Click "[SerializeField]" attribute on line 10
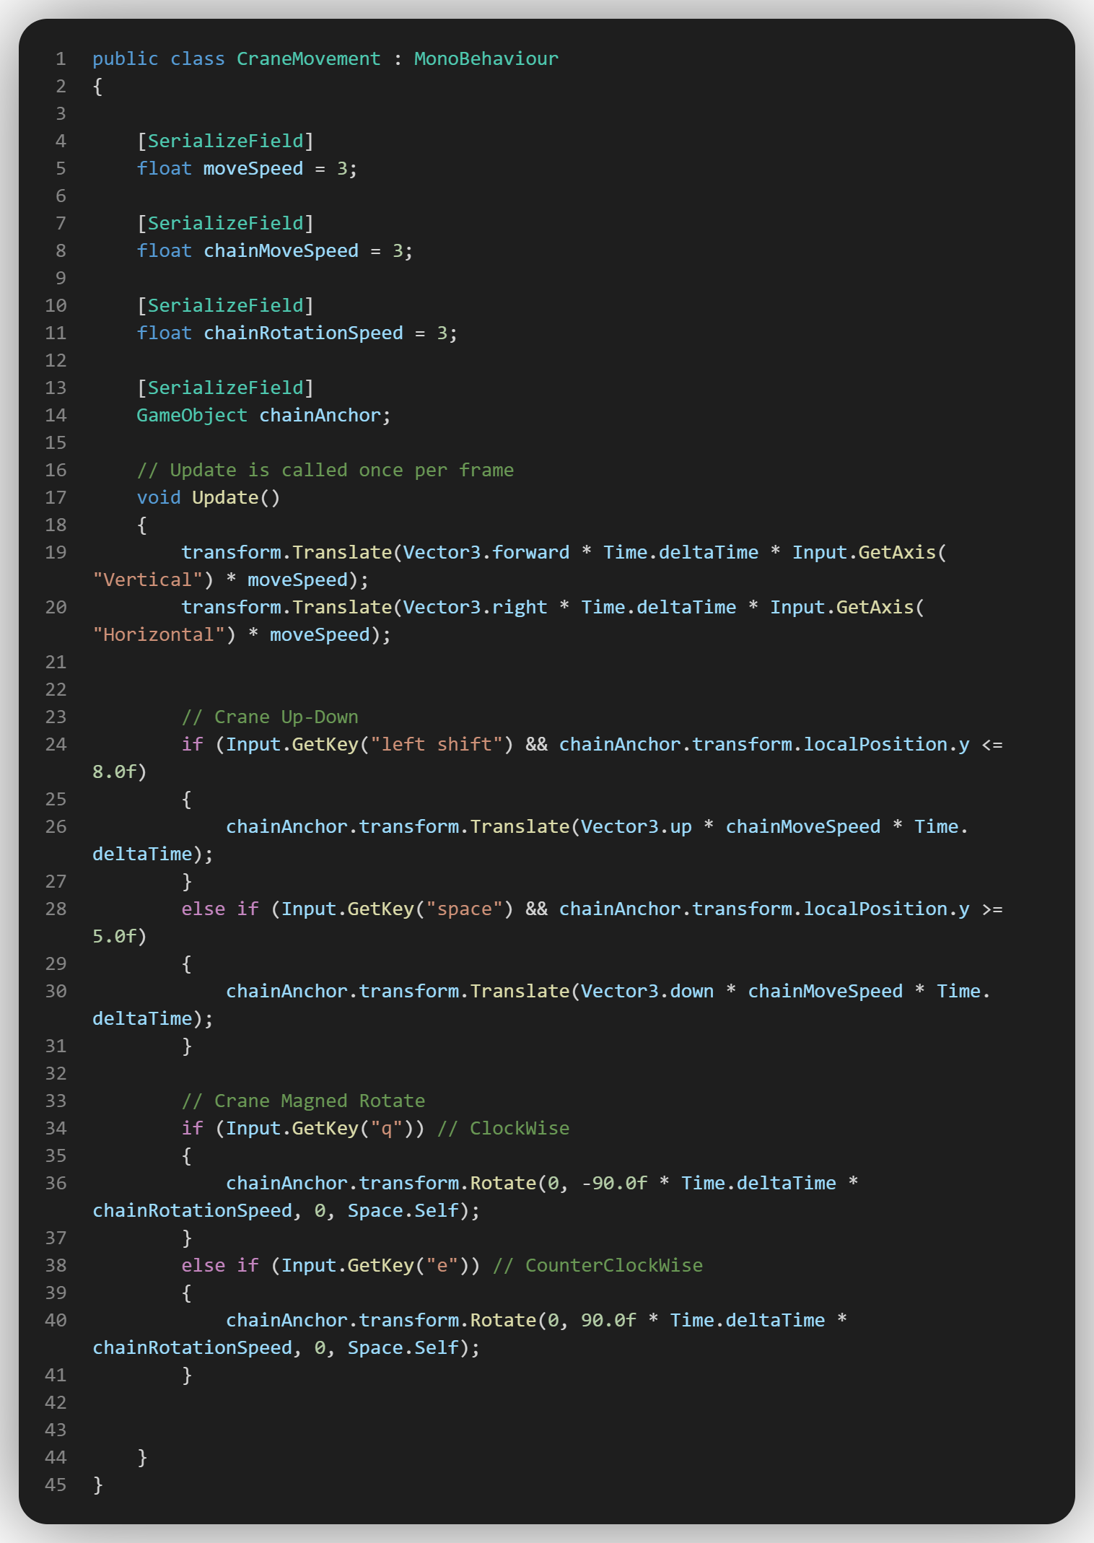 225,305
